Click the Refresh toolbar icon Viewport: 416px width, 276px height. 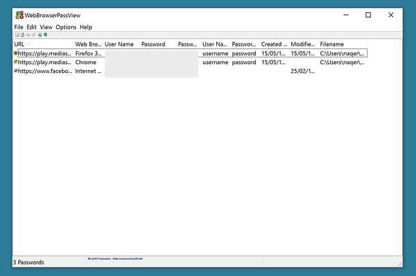(x=23, y=35)
